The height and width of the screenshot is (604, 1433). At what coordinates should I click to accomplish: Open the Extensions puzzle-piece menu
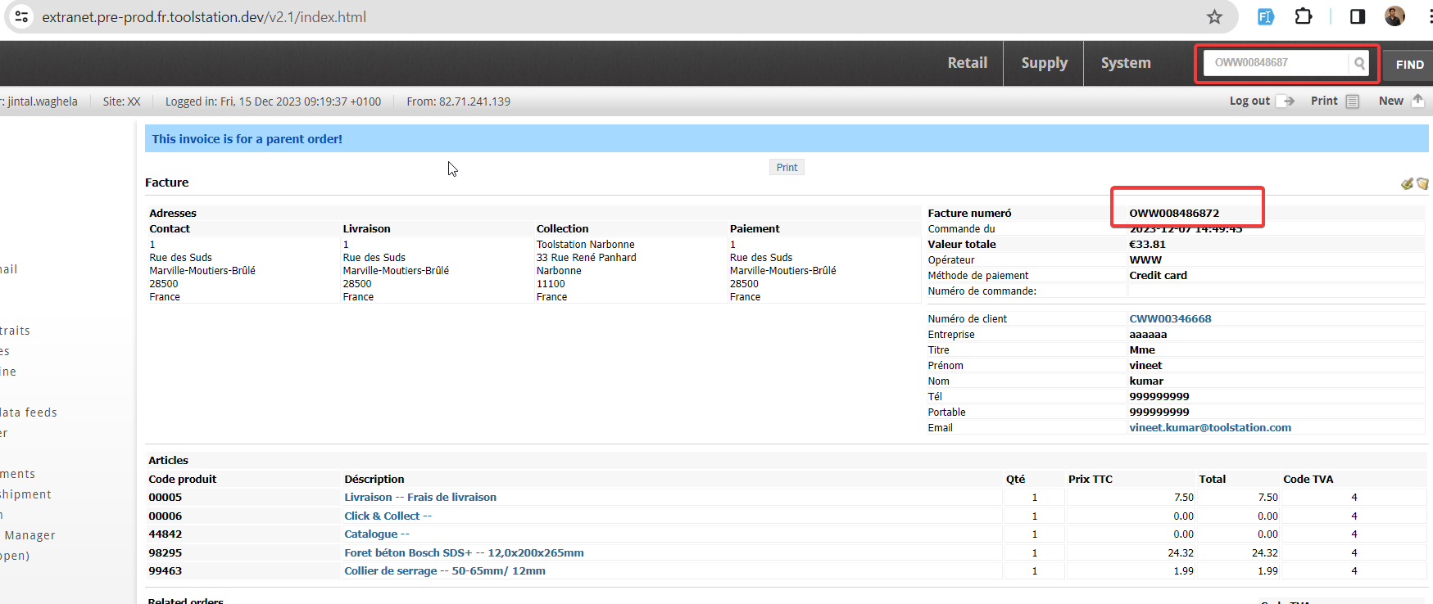click(x=1303, y=16)
